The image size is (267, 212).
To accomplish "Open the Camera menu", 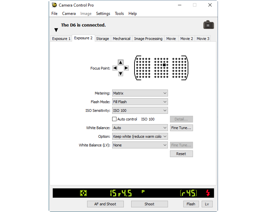I will (69, 14).
